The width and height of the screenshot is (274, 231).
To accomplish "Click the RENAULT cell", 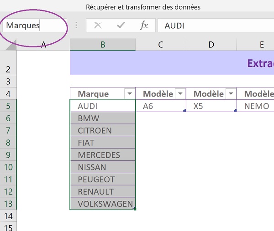I will click(103, 191).
